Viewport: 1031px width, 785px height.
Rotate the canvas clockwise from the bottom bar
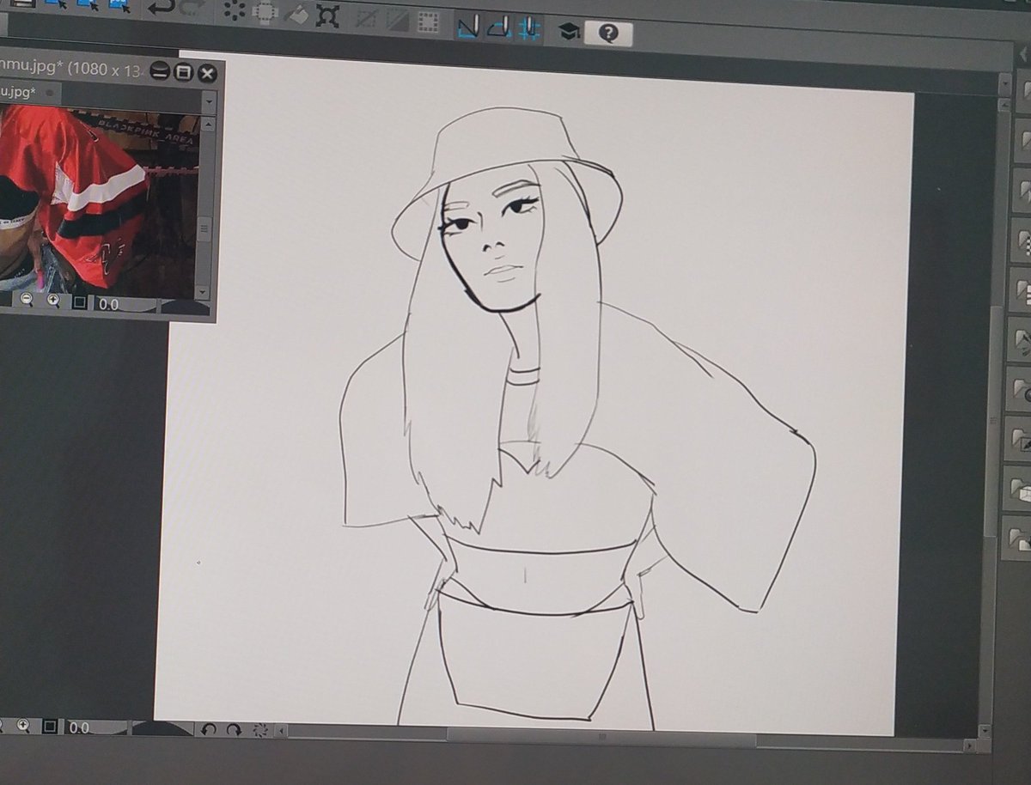(234, 730)
